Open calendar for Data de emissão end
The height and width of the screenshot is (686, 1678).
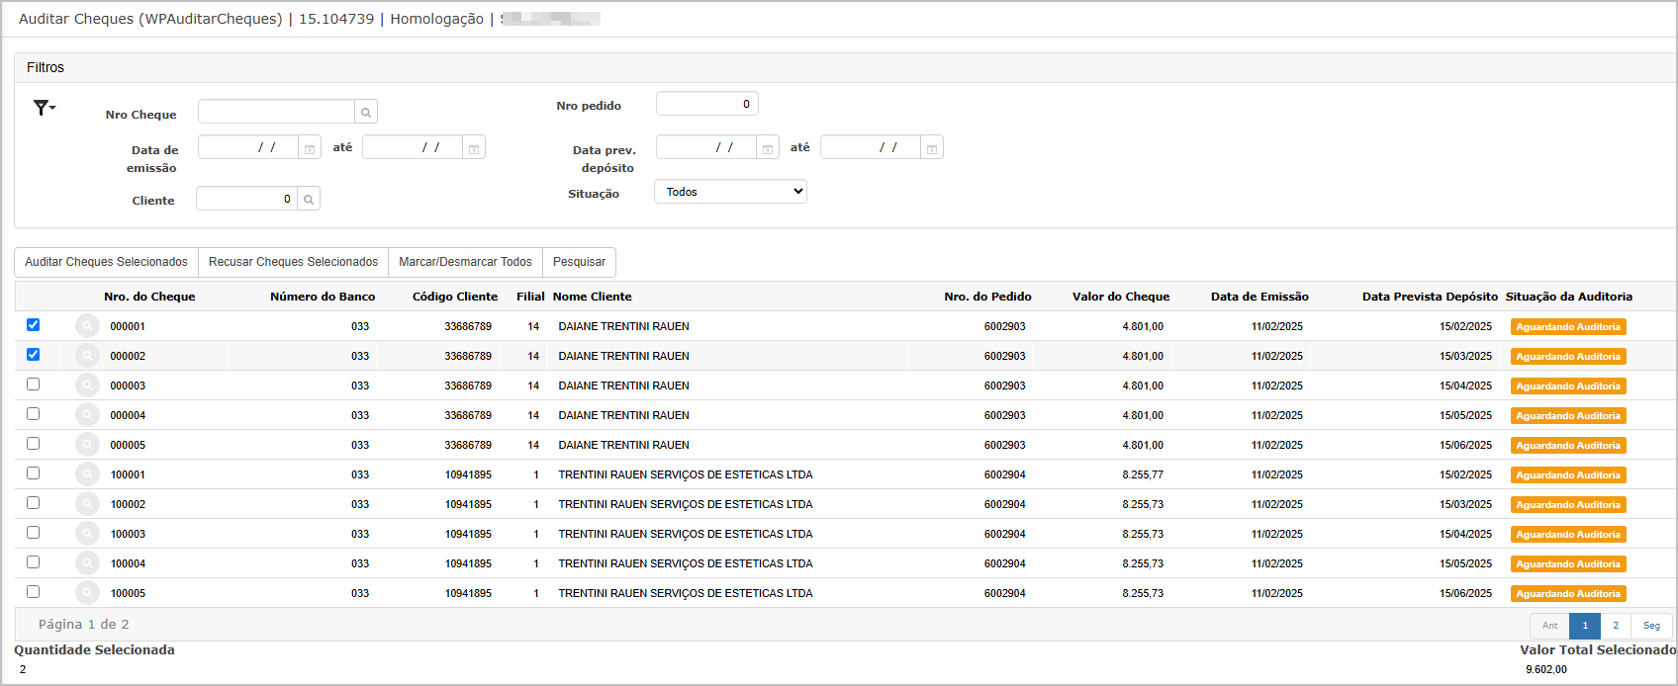pos(474,148)
